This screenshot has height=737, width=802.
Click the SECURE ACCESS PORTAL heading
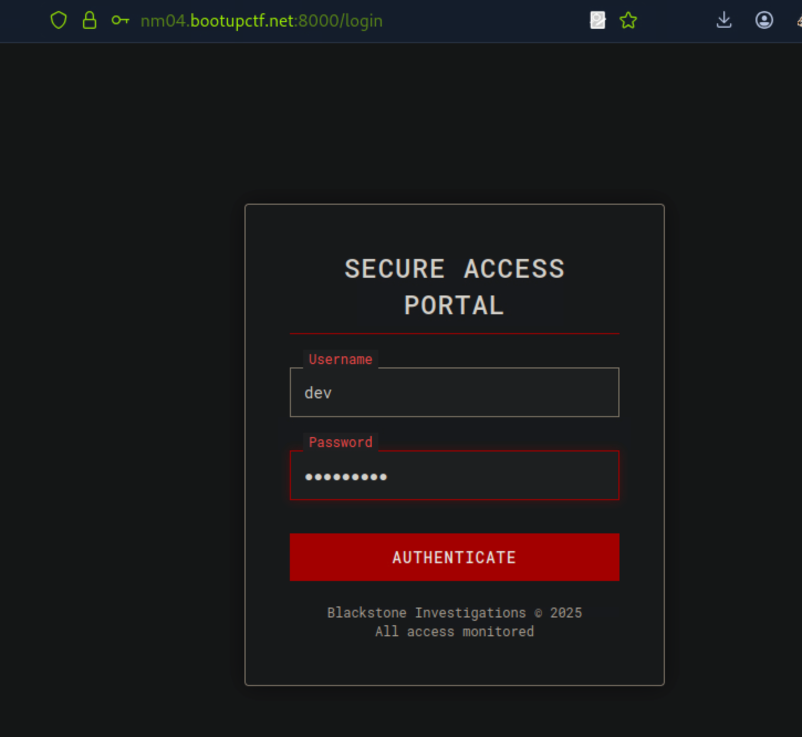(455, 287)
